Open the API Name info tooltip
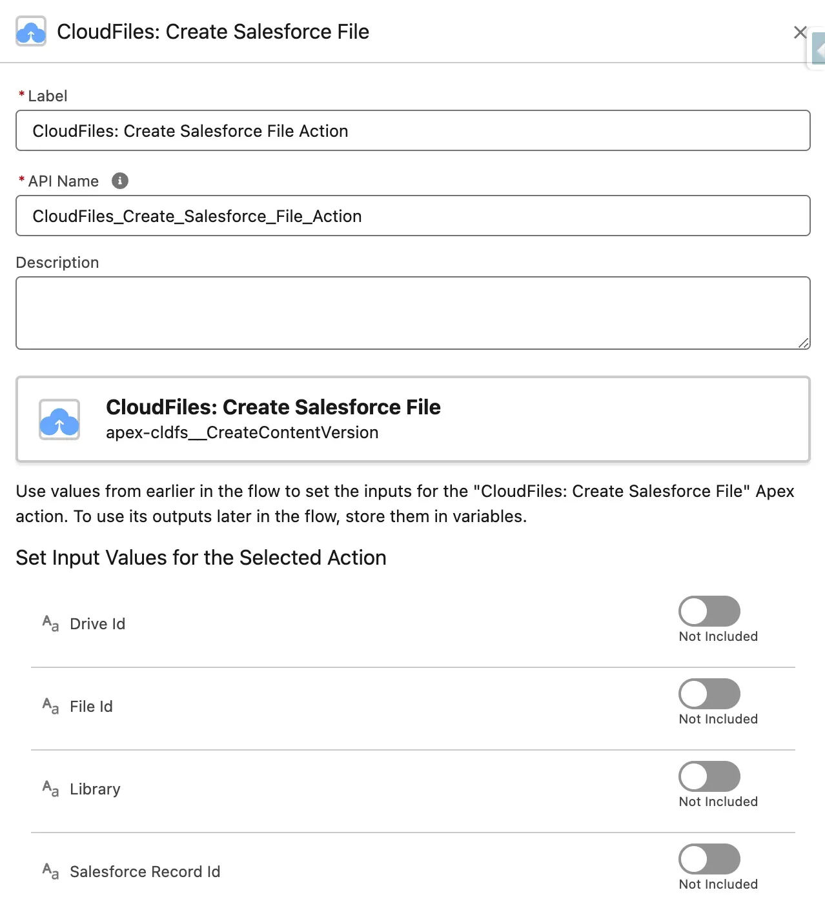 [x=120, y=181]
